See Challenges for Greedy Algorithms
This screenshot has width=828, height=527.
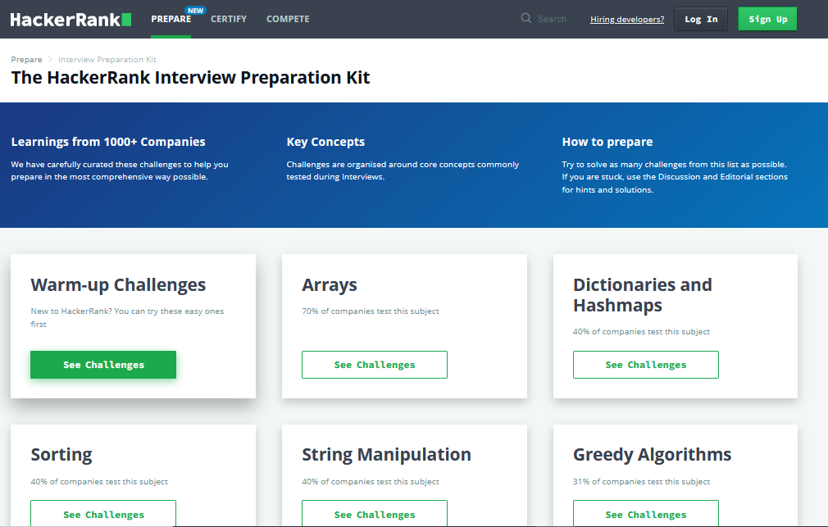point(646,513)
